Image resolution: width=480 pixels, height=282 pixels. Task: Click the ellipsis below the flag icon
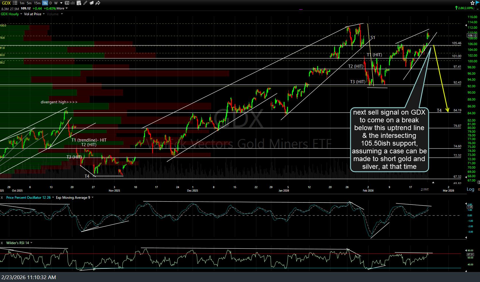click(x=478, y=9)
